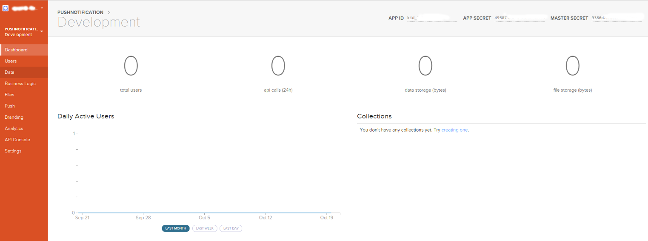
Task: Open Settings in the sidebar
Action: pos(24,151)
